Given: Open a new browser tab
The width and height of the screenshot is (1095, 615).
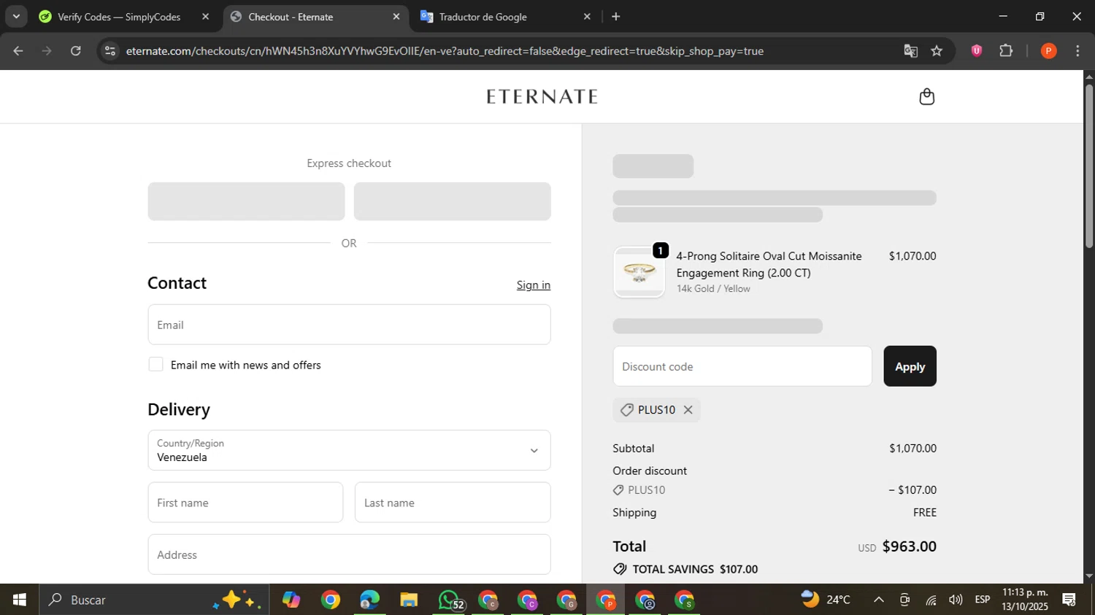Looking at the screenshot, I should coord(615,17).
